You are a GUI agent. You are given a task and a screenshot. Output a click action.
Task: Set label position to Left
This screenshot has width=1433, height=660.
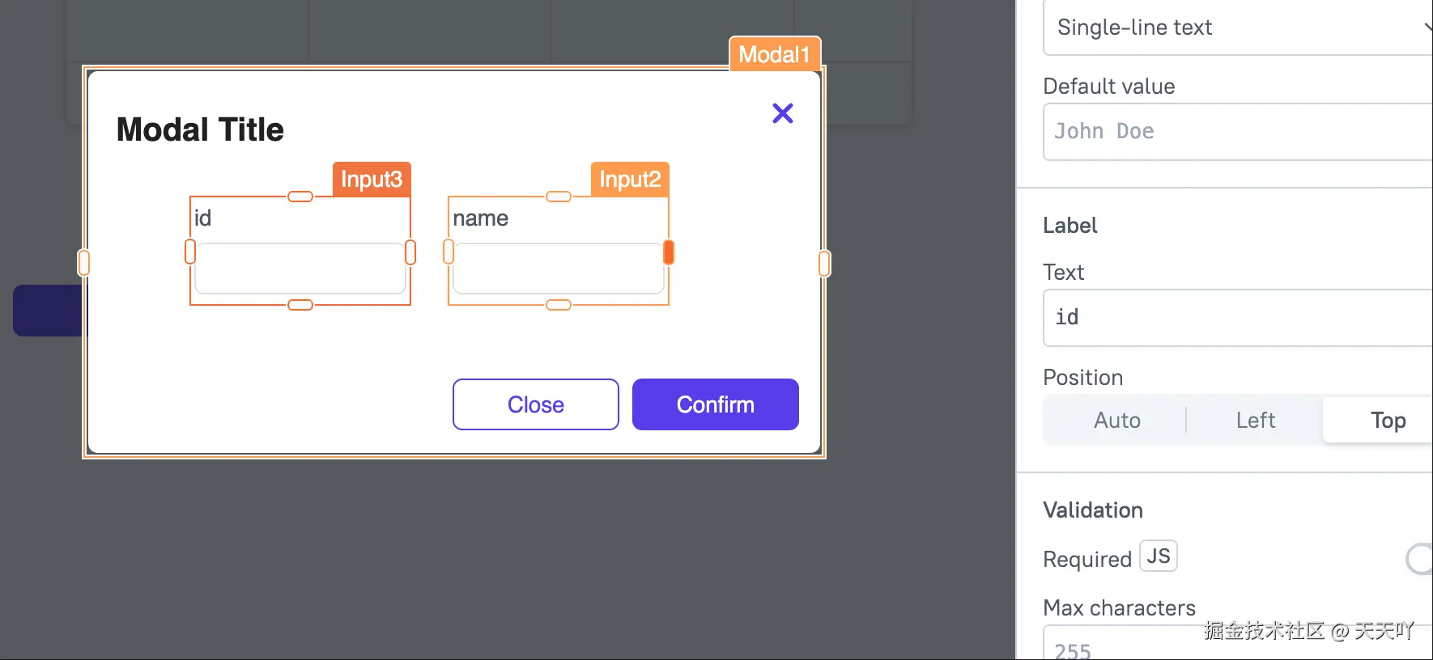coord(1255,421)
